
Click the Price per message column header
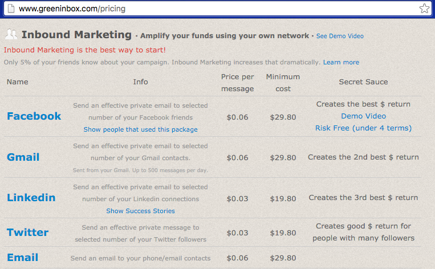[238, 83]
